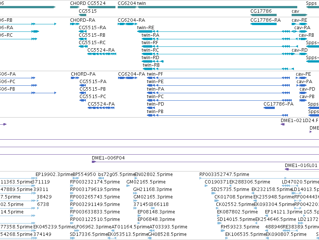Click protein twin-PD
Screen dimensions: 319x240
click(x=156, y=104)
